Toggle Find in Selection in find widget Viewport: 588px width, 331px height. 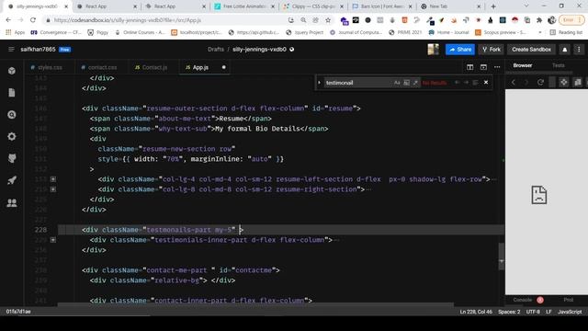coord(476,83)
